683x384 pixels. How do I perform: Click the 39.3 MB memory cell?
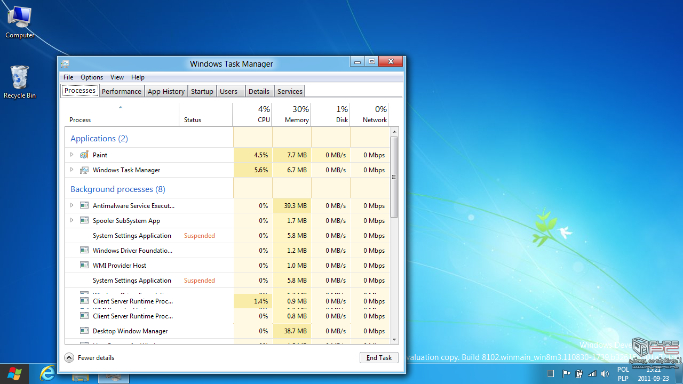[291, 206]
